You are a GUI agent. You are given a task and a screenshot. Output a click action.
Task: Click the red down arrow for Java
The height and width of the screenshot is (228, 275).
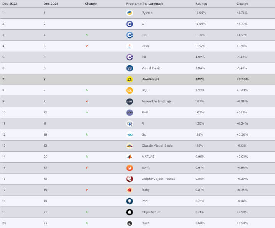point(87,46)
